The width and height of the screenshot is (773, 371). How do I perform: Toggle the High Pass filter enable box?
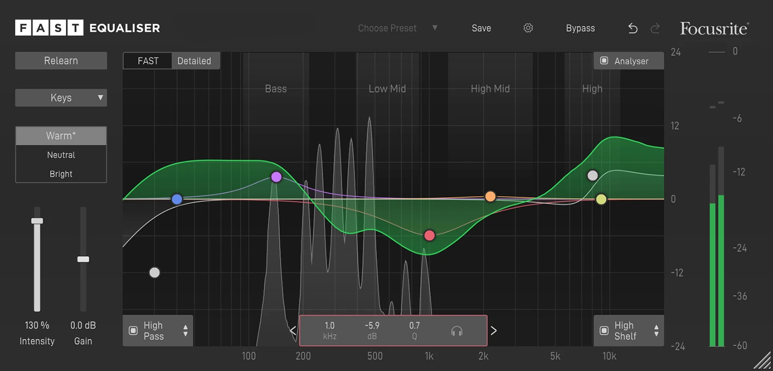click(133, 331)
